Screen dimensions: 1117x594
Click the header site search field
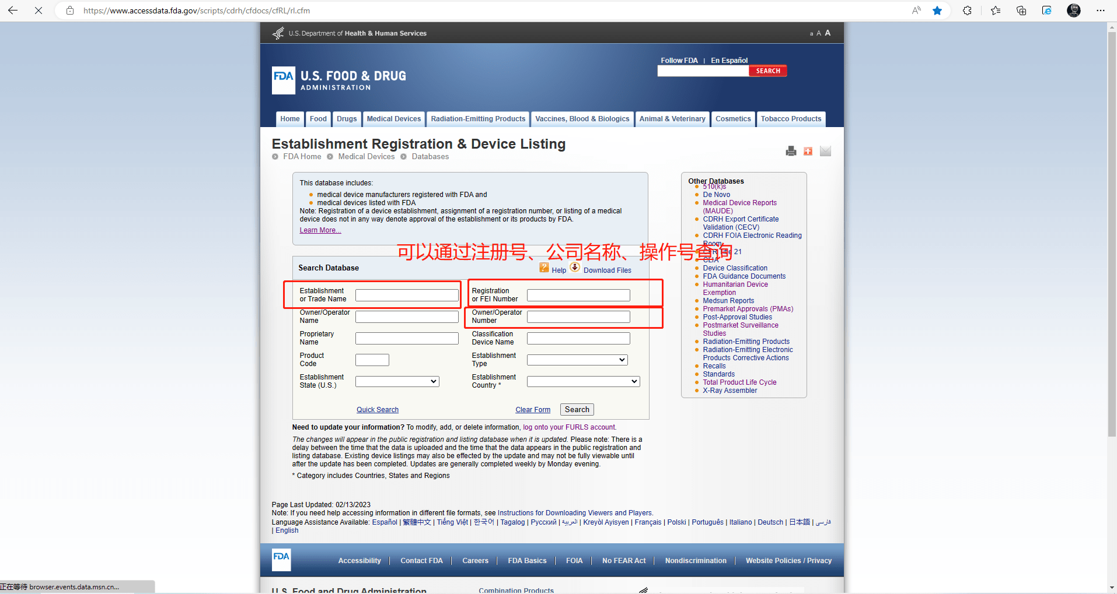click(703, 71)
